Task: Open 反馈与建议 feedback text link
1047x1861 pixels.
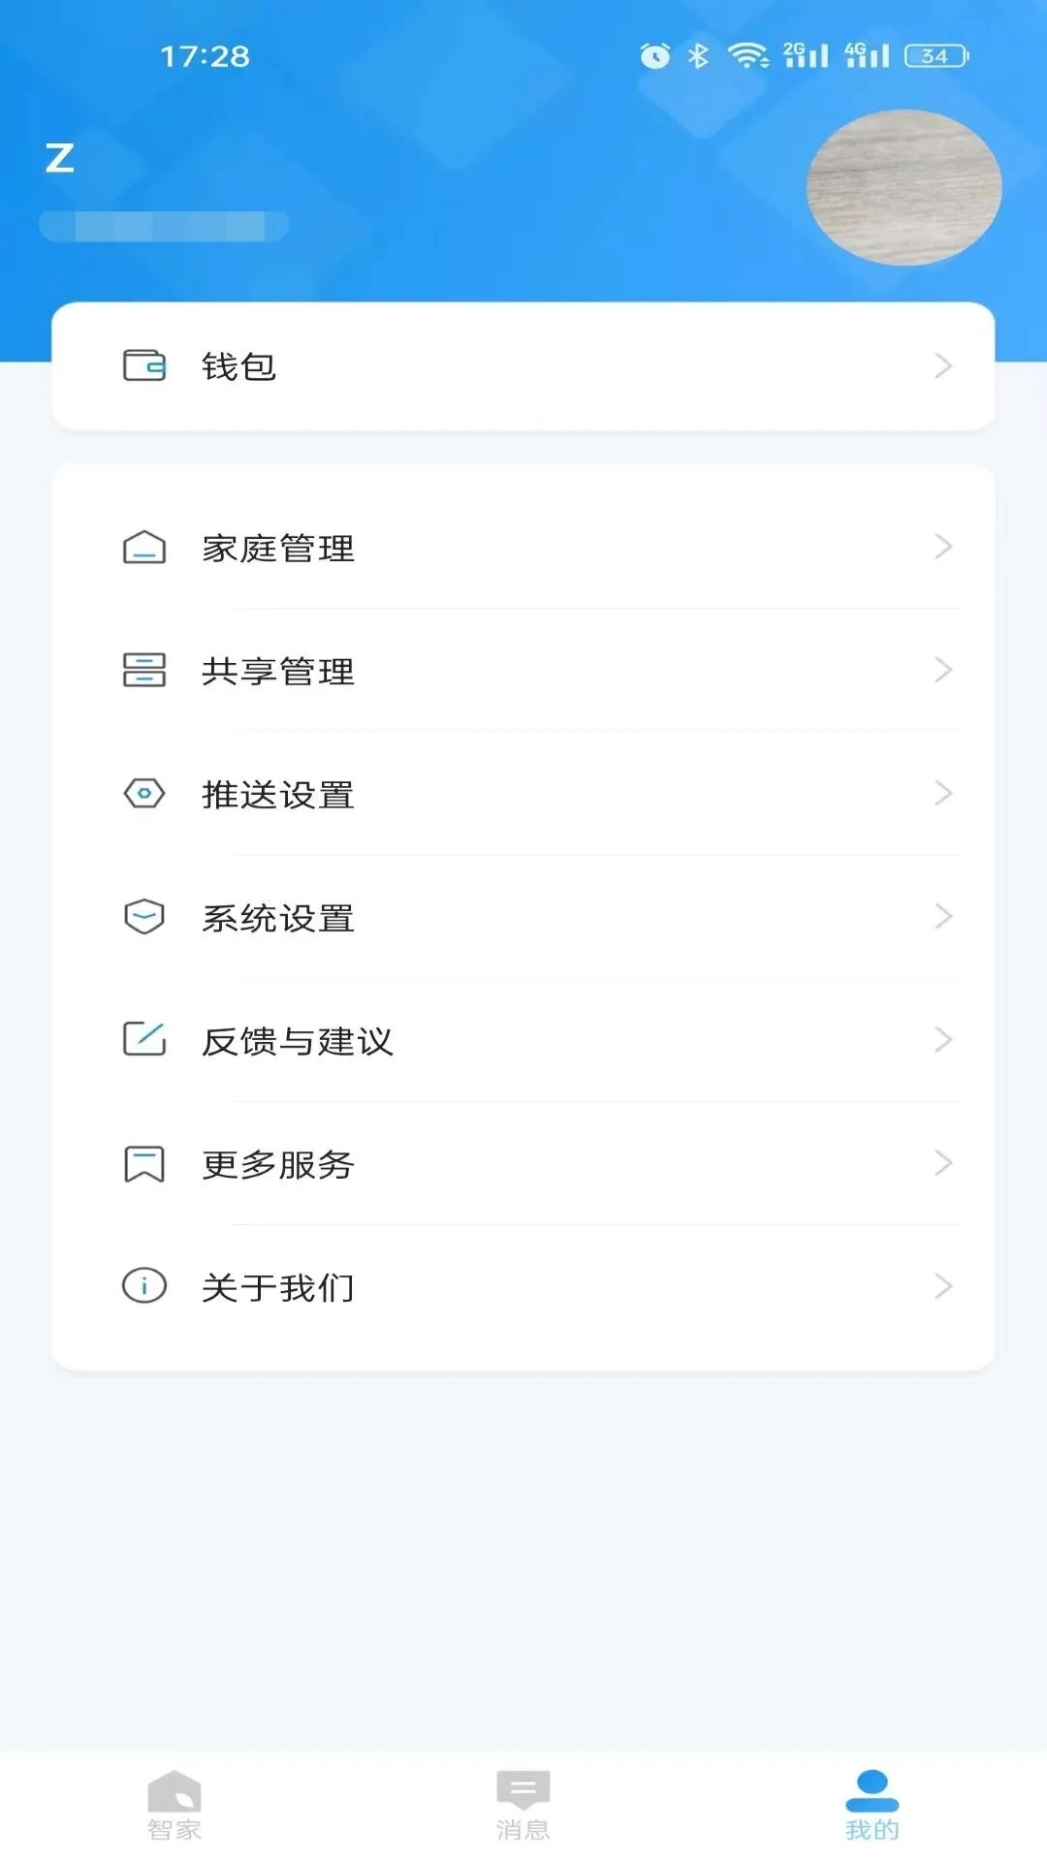Action: click(297, 1041)
